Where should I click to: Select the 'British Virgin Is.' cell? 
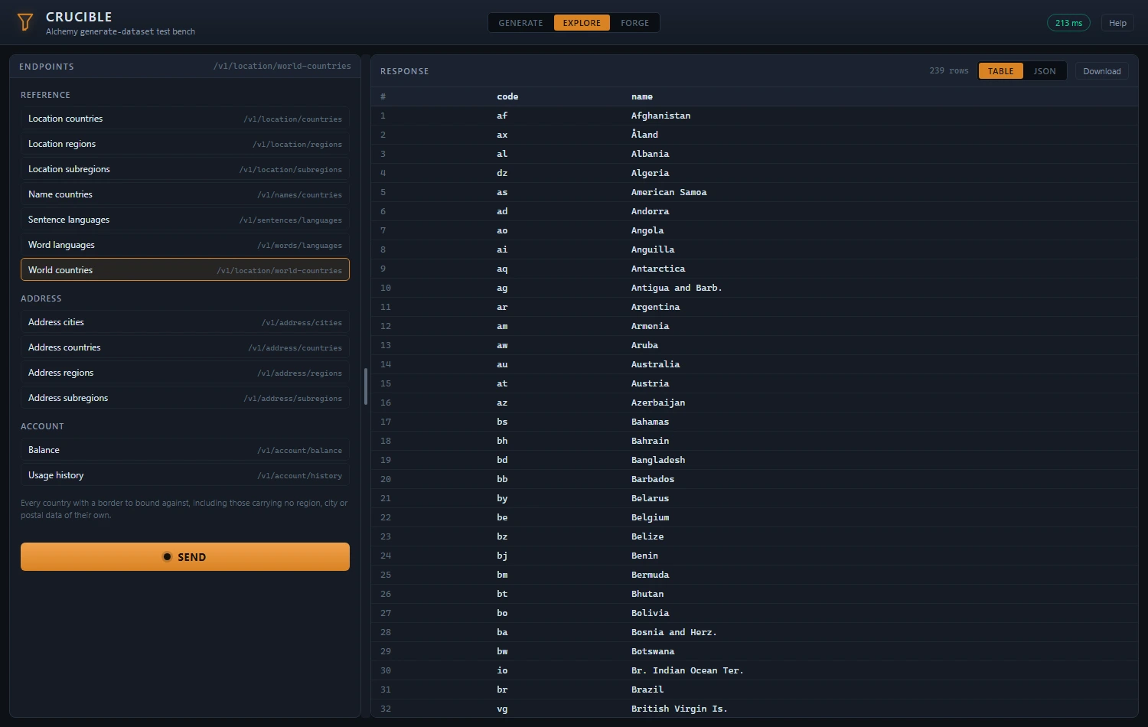pos(680,709)
